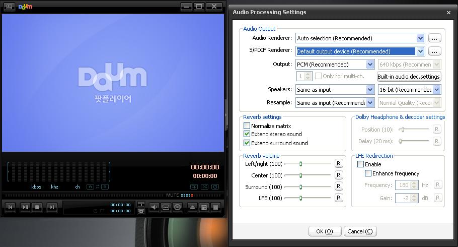
Task: Open the 16-bit (Recommended) bit depth dropdown
Action: point(437,90)
